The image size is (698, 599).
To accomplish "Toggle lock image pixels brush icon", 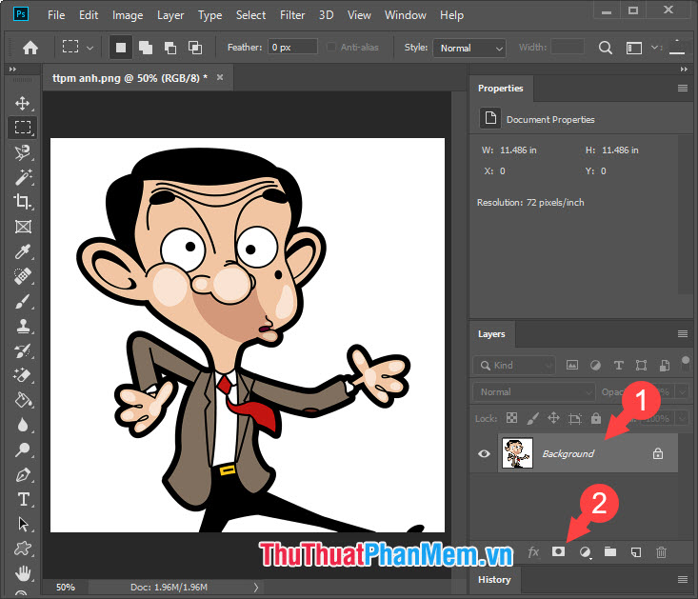I will 533,418.
